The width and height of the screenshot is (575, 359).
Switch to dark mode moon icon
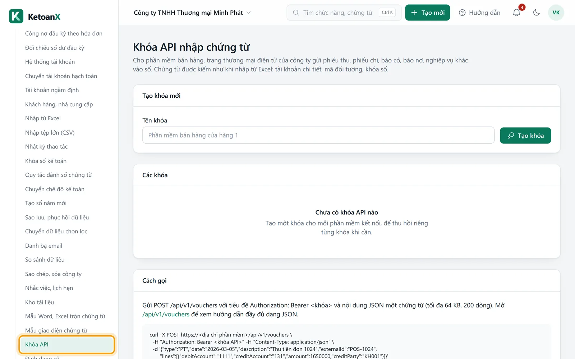(x=537, y=13)
